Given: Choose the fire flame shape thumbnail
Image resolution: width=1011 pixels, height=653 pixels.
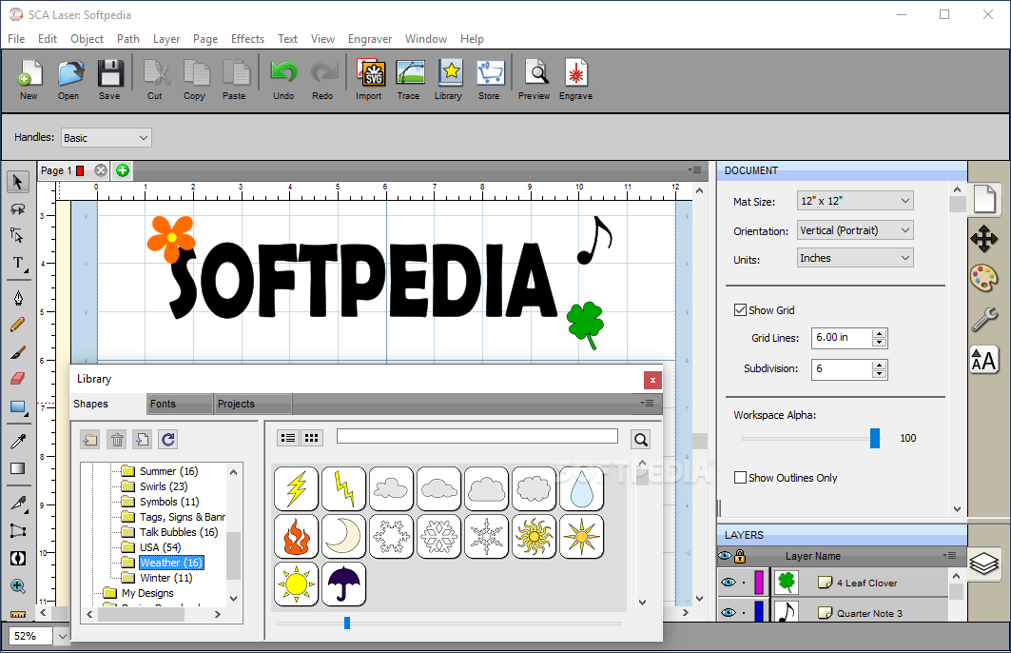Looking at the screenshot, I should pos(296,536).
